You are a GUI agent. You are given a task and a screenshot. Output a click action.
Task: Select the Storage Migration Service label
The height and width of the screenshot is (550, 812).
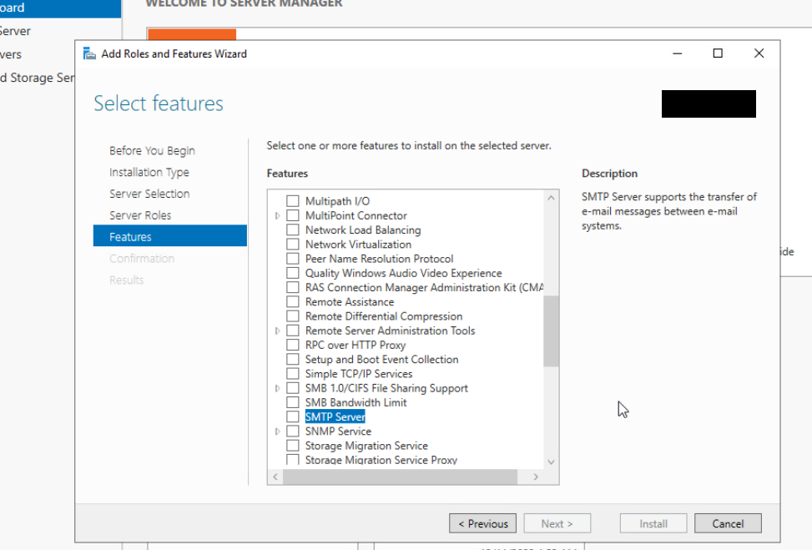[366, 446]
